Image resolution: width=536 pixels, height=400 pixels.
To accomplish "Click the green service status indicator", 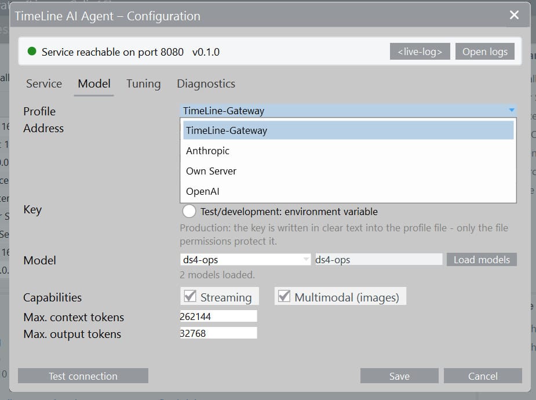I will pos(32,51).
